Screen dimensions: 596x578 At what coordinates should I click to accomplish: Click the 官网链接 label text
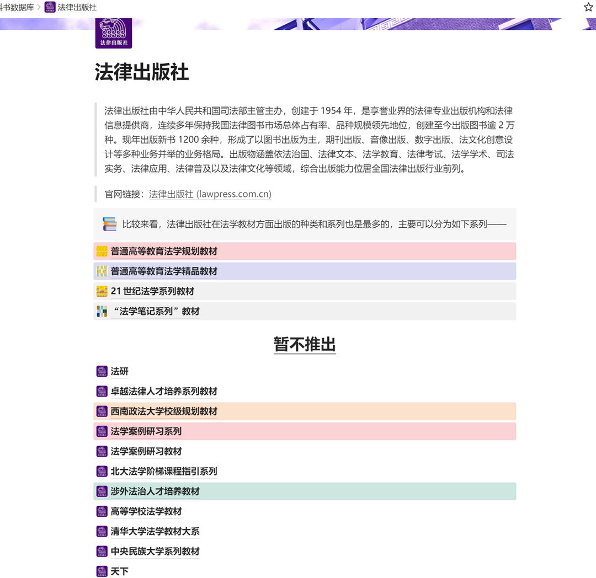(x=124, y=194)
